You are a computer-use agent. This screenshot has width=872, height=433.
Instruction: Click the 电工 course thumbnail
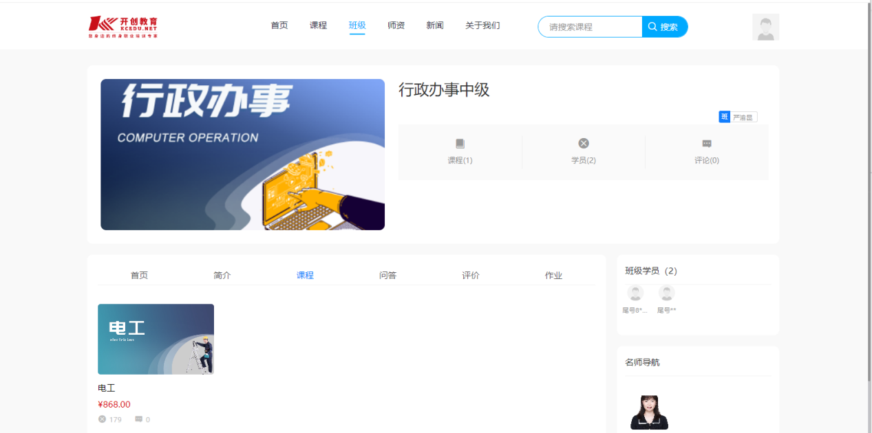pyautogui.click(x=156, y=339)
